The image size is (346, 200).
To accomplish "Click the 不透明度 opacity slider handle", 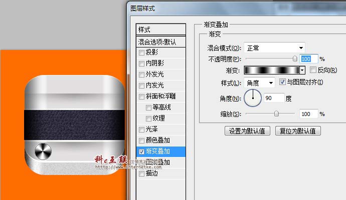I will 295,58.
